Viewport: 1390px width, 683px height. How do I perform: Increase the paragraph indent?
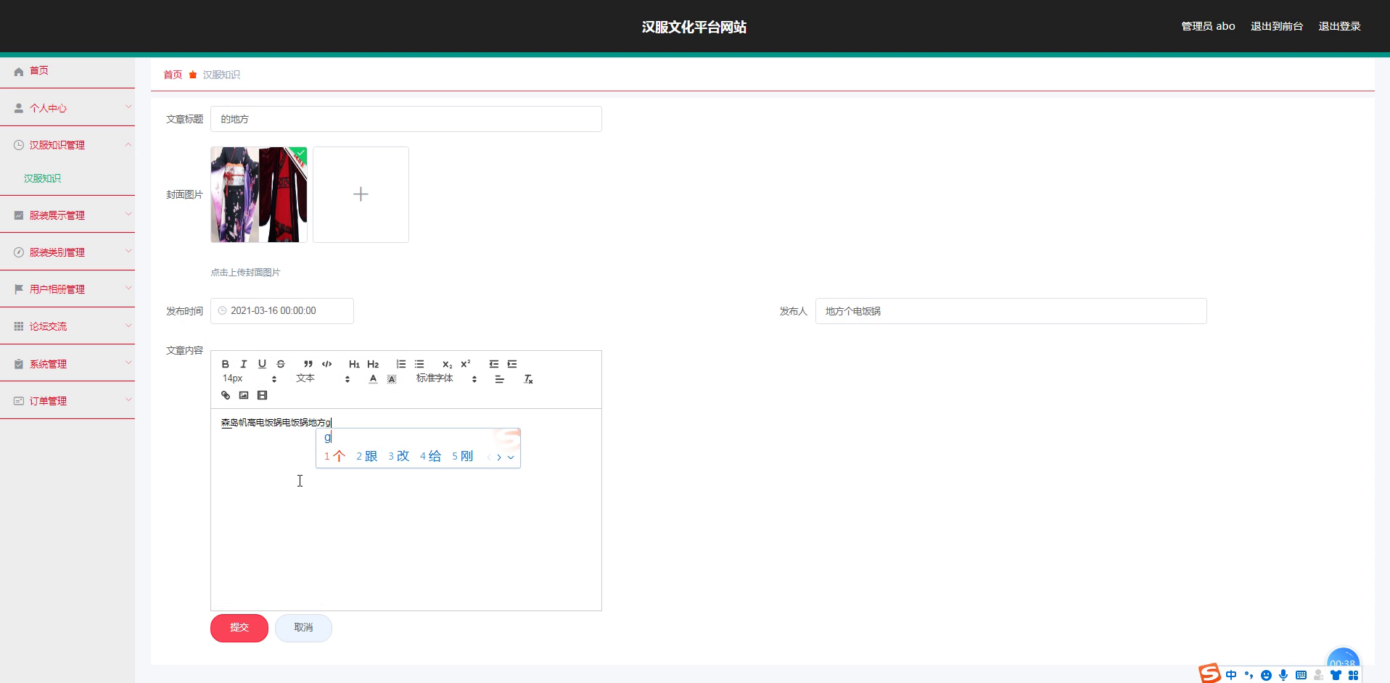pyautogui.click(x=512, y=364)
